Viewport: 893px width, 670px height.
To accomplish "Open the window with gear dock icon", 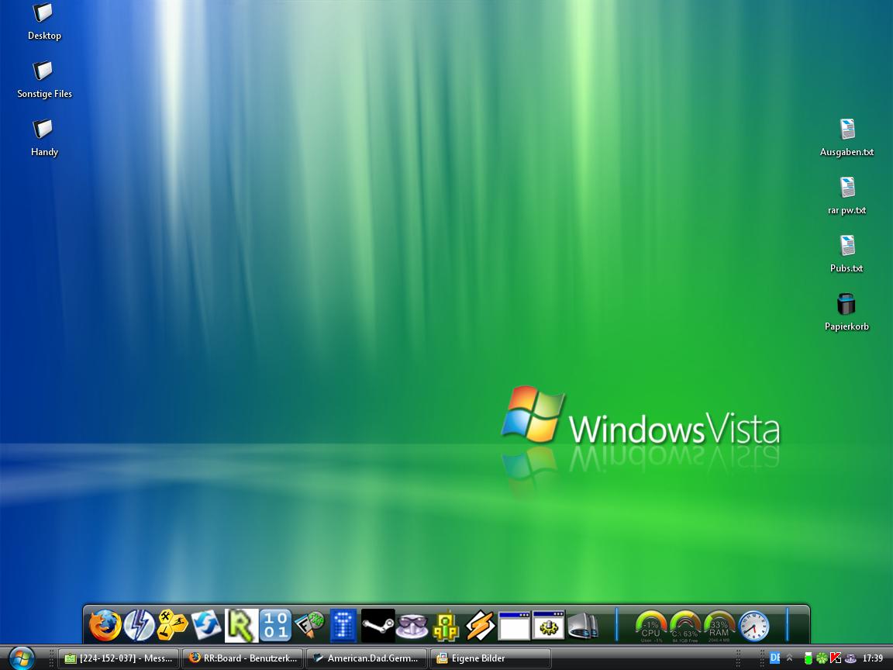I will pyautogui.click(x=549, y=626).
